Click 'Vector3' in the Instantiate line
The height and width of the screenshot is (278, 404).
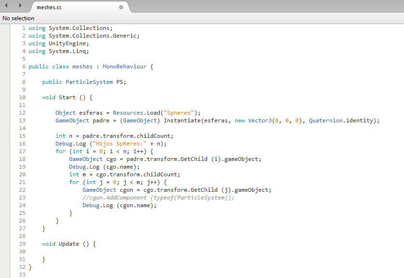pyautogui.click(x=260, y=120)
